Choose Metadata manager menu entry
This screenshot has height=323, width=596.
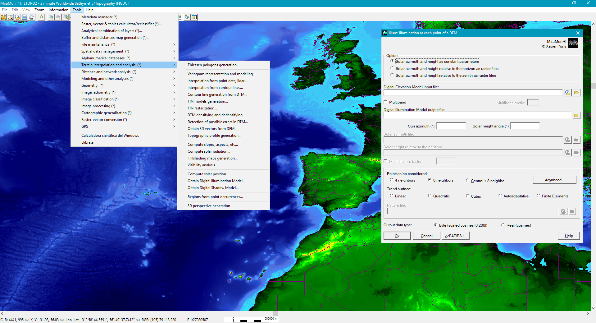click(x=124, y=17)
